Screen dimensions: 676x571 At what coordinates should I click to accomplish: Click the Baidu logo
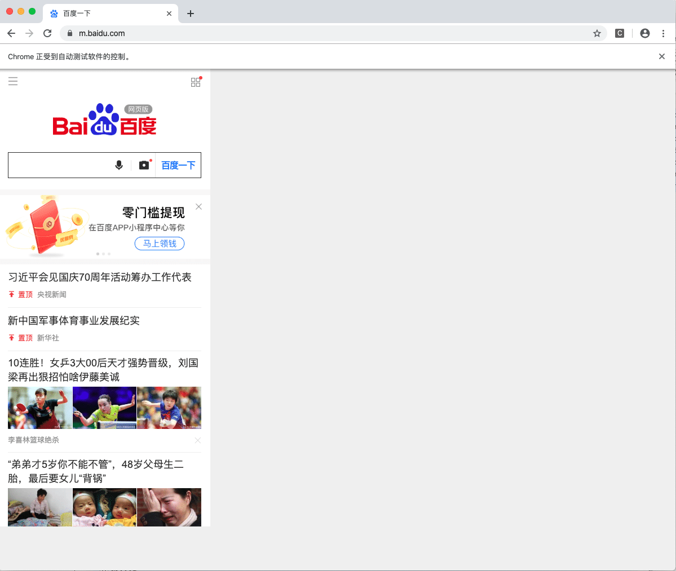point(104,119)
